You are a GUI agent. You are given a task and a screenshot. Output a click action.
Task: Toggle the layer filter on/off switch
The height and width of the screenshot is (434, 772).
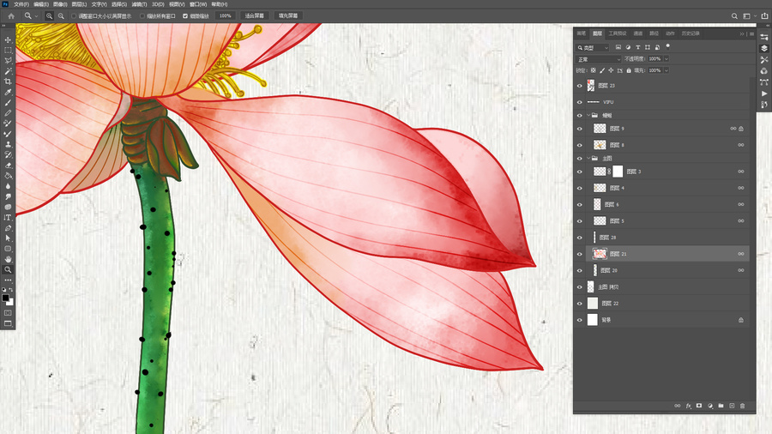tap(667, 47)
